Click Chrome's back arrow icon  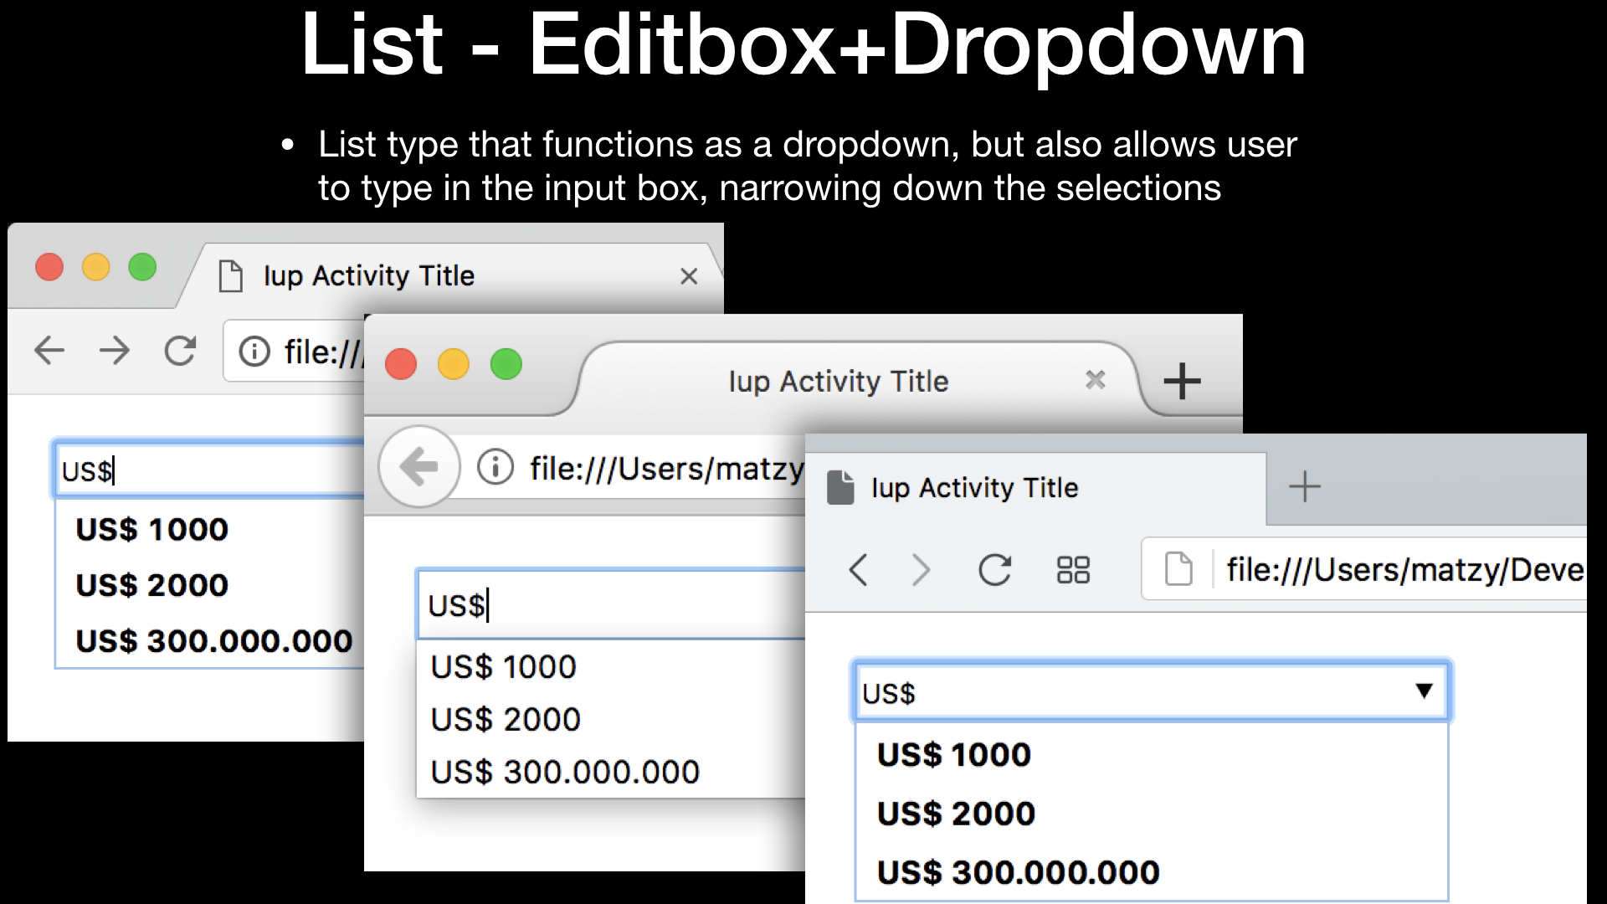49,351
